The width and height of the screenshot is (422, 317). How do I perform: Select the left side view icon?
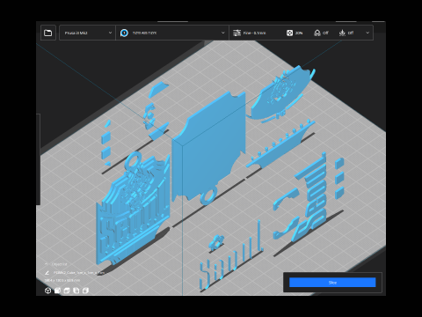[76, 291]
